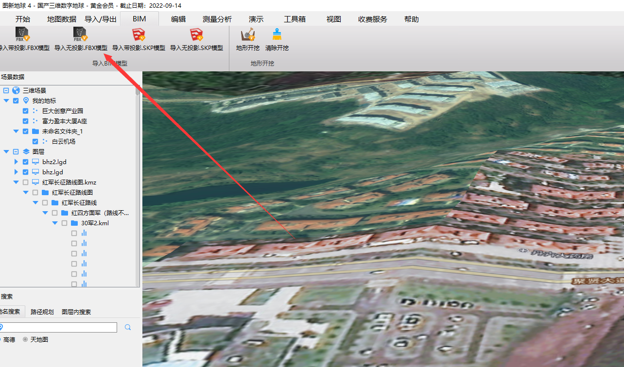This screenshot has height=367, width=624.
Task: Expand the bhz.lgd layer node
Action: [x=16, y=172]
